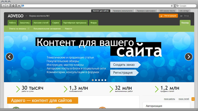Switch to SEO-анализ текста tab
The height and width of the screenshot is (111, 198).
coord(167,11)
